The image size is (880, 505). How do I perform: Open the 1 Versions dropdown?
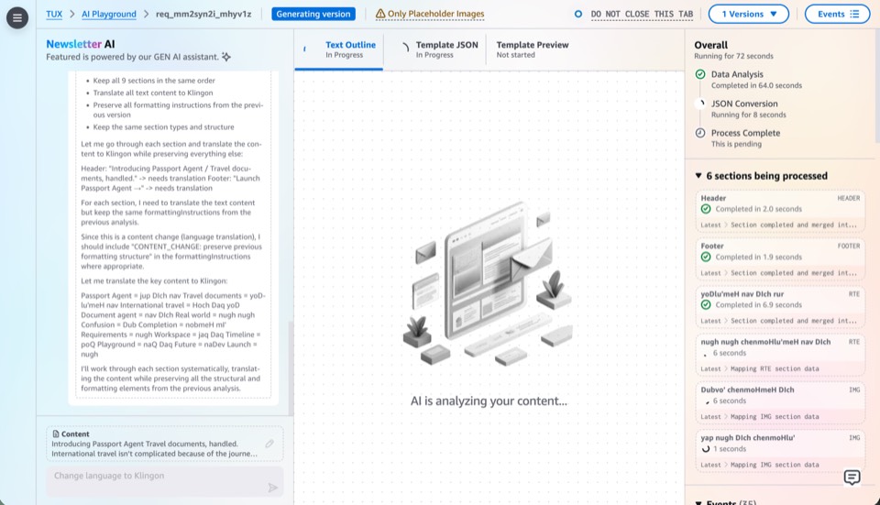tap(749, 14)
